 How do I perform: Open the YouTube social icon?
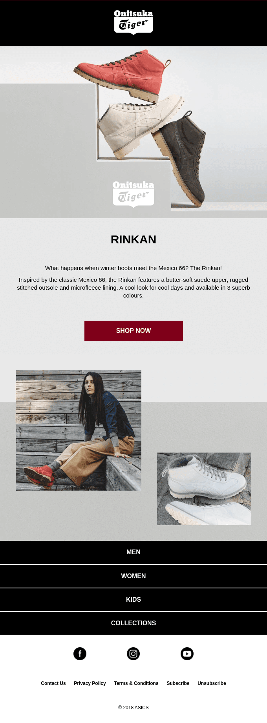(187, 654)
